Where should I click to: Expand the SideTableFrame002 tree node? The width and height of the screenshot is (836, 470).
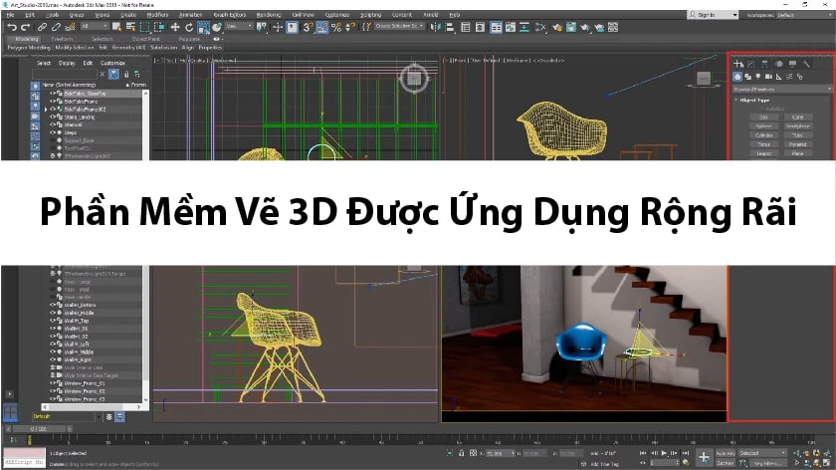coord(46,110)
